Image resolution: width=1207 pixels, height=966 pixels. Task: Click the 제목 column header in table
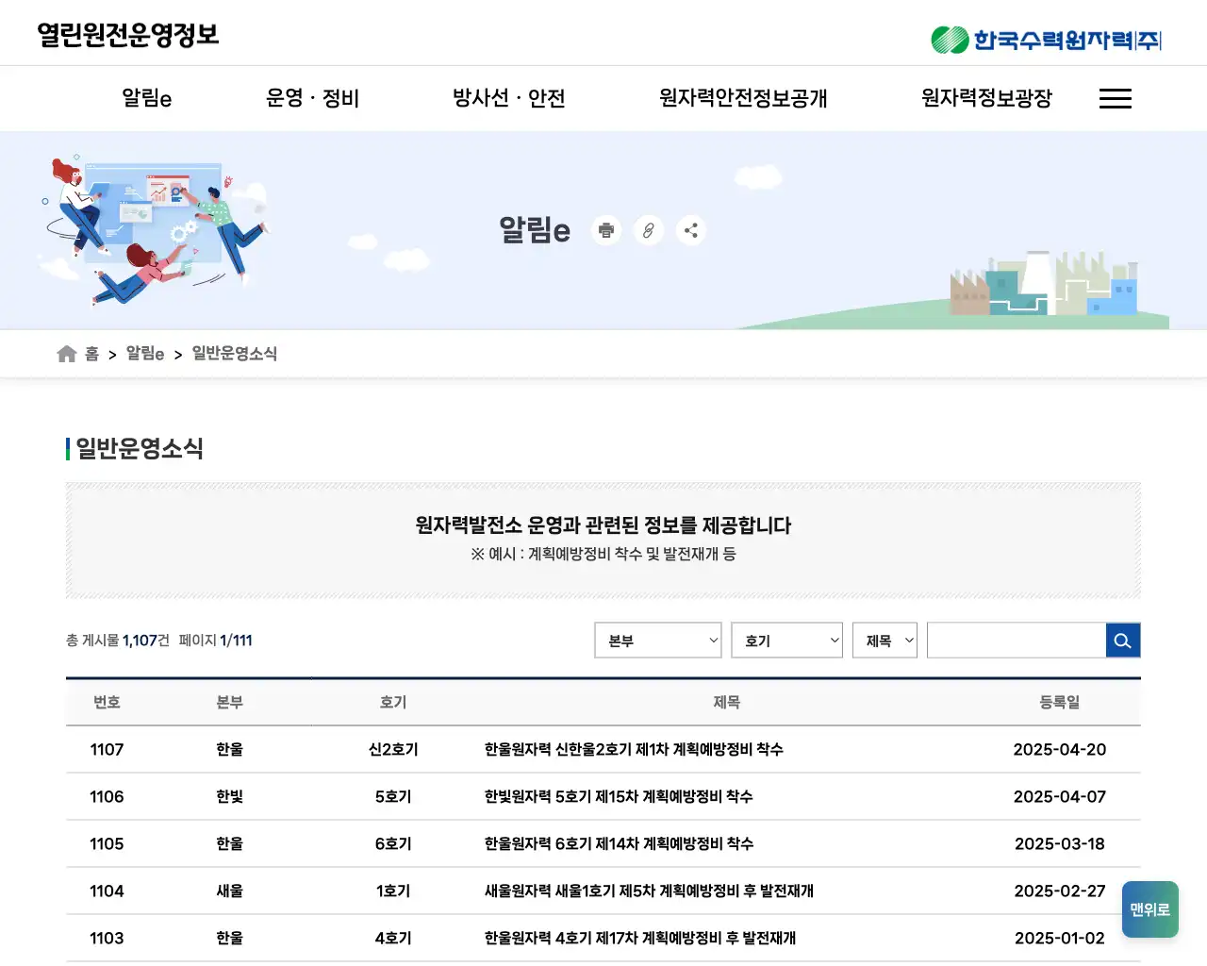726,703
